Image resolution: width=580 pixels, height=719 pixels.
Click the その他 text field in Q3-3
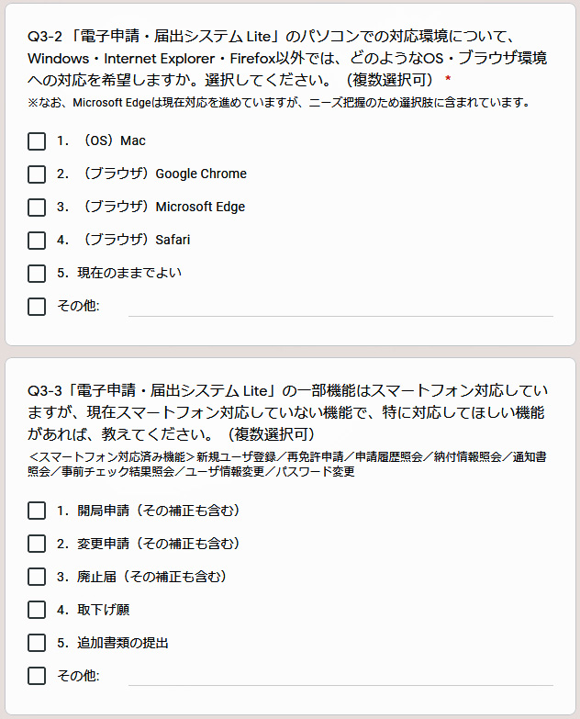(x=340, y=677)
